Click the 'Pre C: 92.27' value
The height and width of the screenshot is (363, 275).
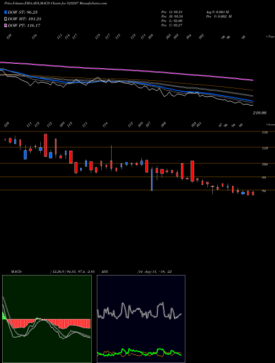coord(172,25)
